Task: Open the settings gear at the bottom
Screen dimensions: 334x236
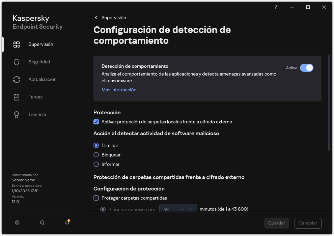Action: coord(17,223)
